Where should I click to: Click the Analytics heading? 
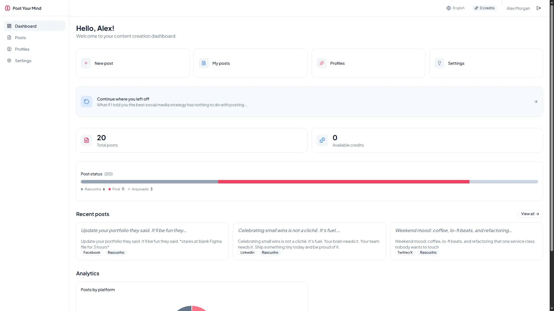click(88, 273)
